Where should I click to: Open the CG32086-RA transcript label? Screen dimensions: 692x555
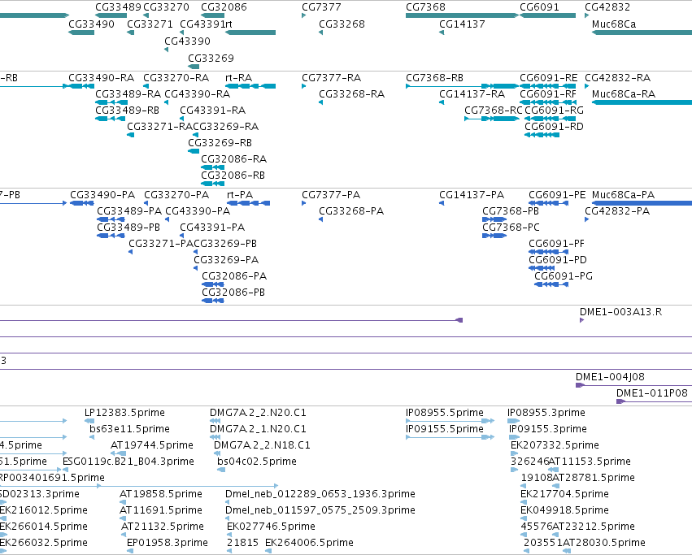(234, 158)
